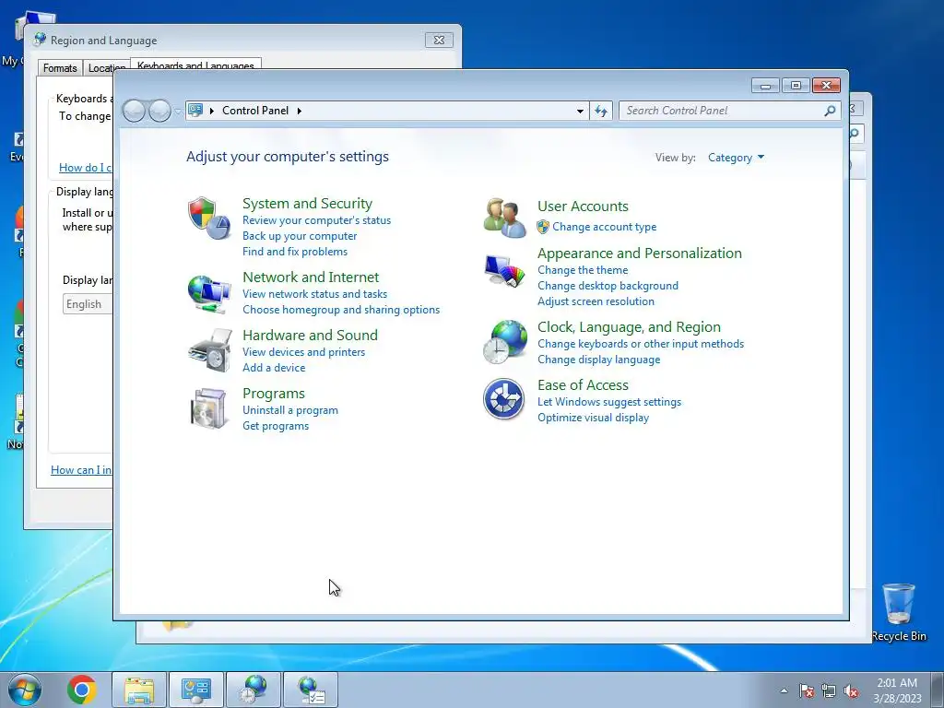Switch to Region and Language taskbar button
944x708 pixels.
click(x=254, y=690)
